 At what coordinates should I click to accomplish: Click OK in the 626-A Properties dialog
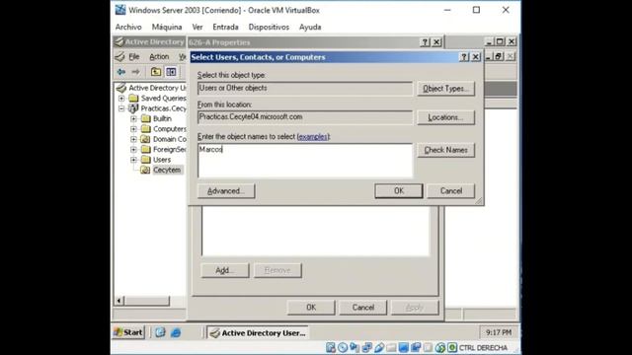[311, 308]
